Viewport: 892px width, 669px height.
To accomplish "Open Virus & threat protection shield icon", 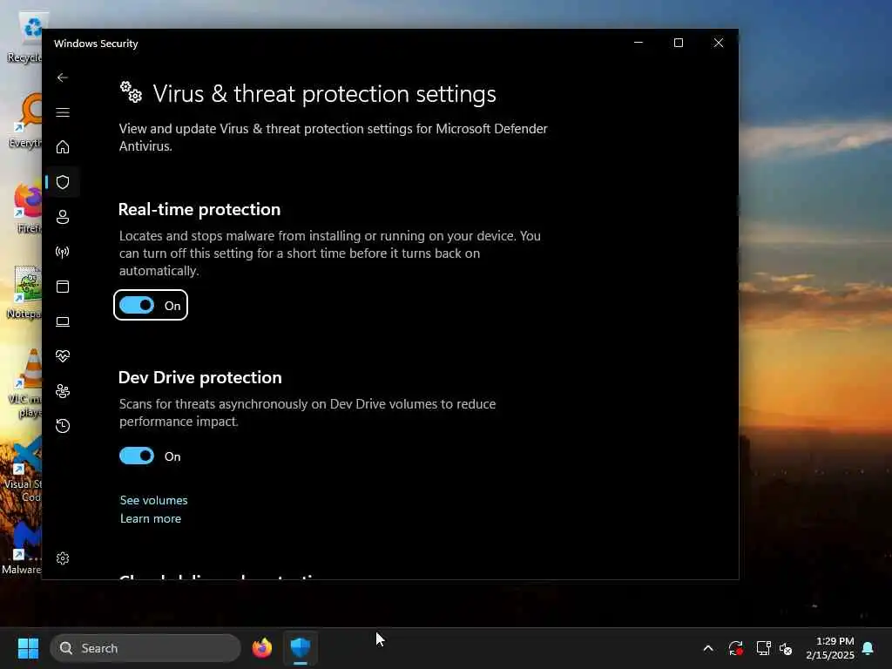I will [x=63, y=182].
